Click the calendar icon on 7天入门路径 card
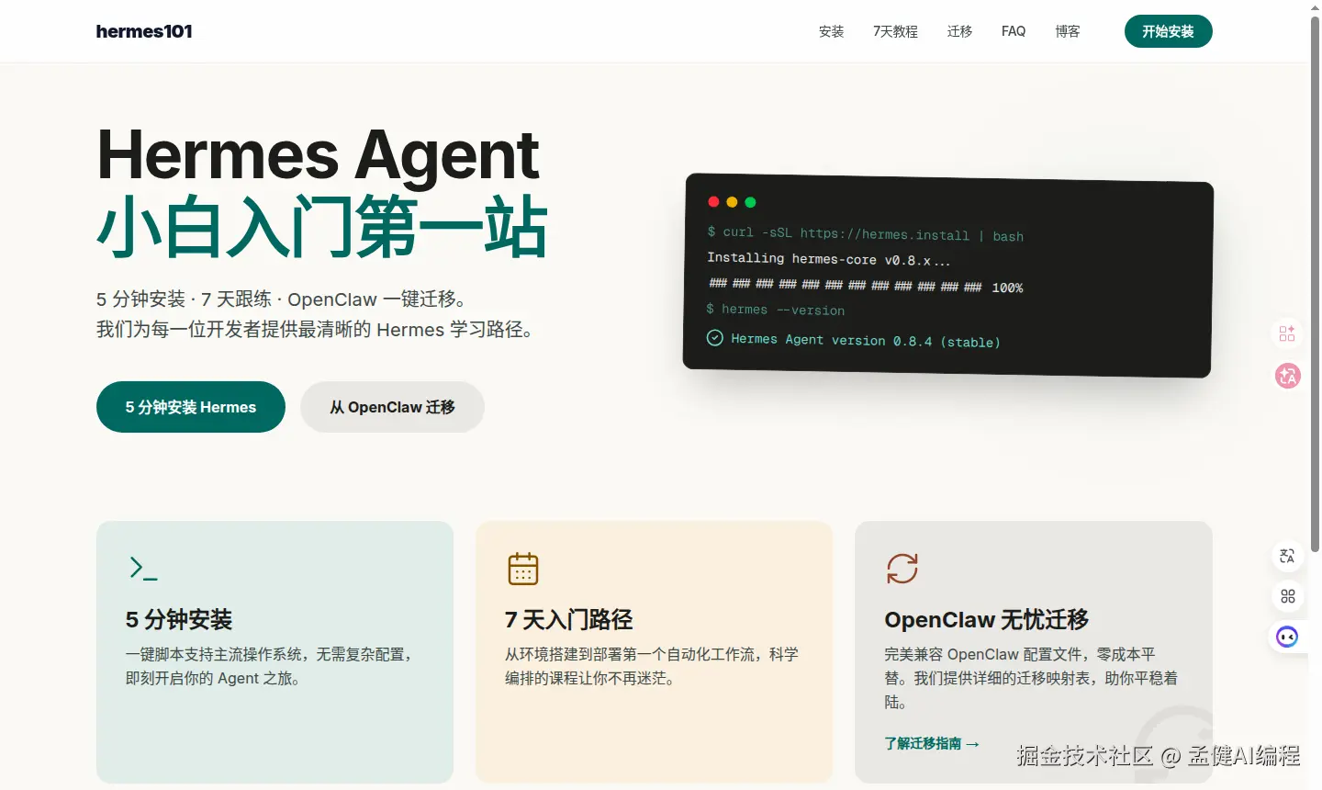Screen dimensions: 1322x790 [523, 569]
